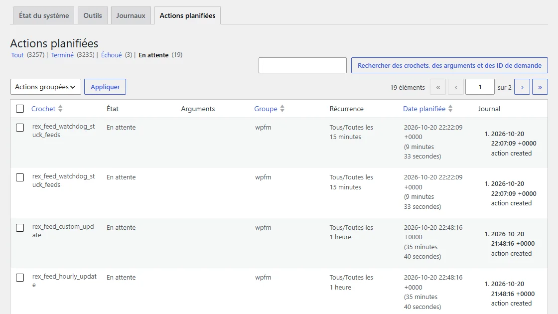558x314 pixels.
Task: Click the État column header
Action: [x=113, y=109]
